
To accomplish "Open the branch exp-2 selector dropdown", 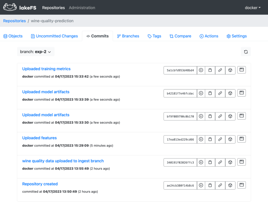I will (36, 52).
